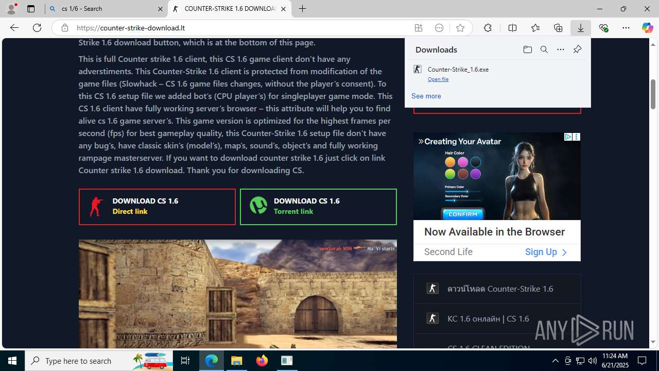Click the browser Back arrow
Viewport: 659px width, 371px height.
pyautogui.click(x=14, y=28)
